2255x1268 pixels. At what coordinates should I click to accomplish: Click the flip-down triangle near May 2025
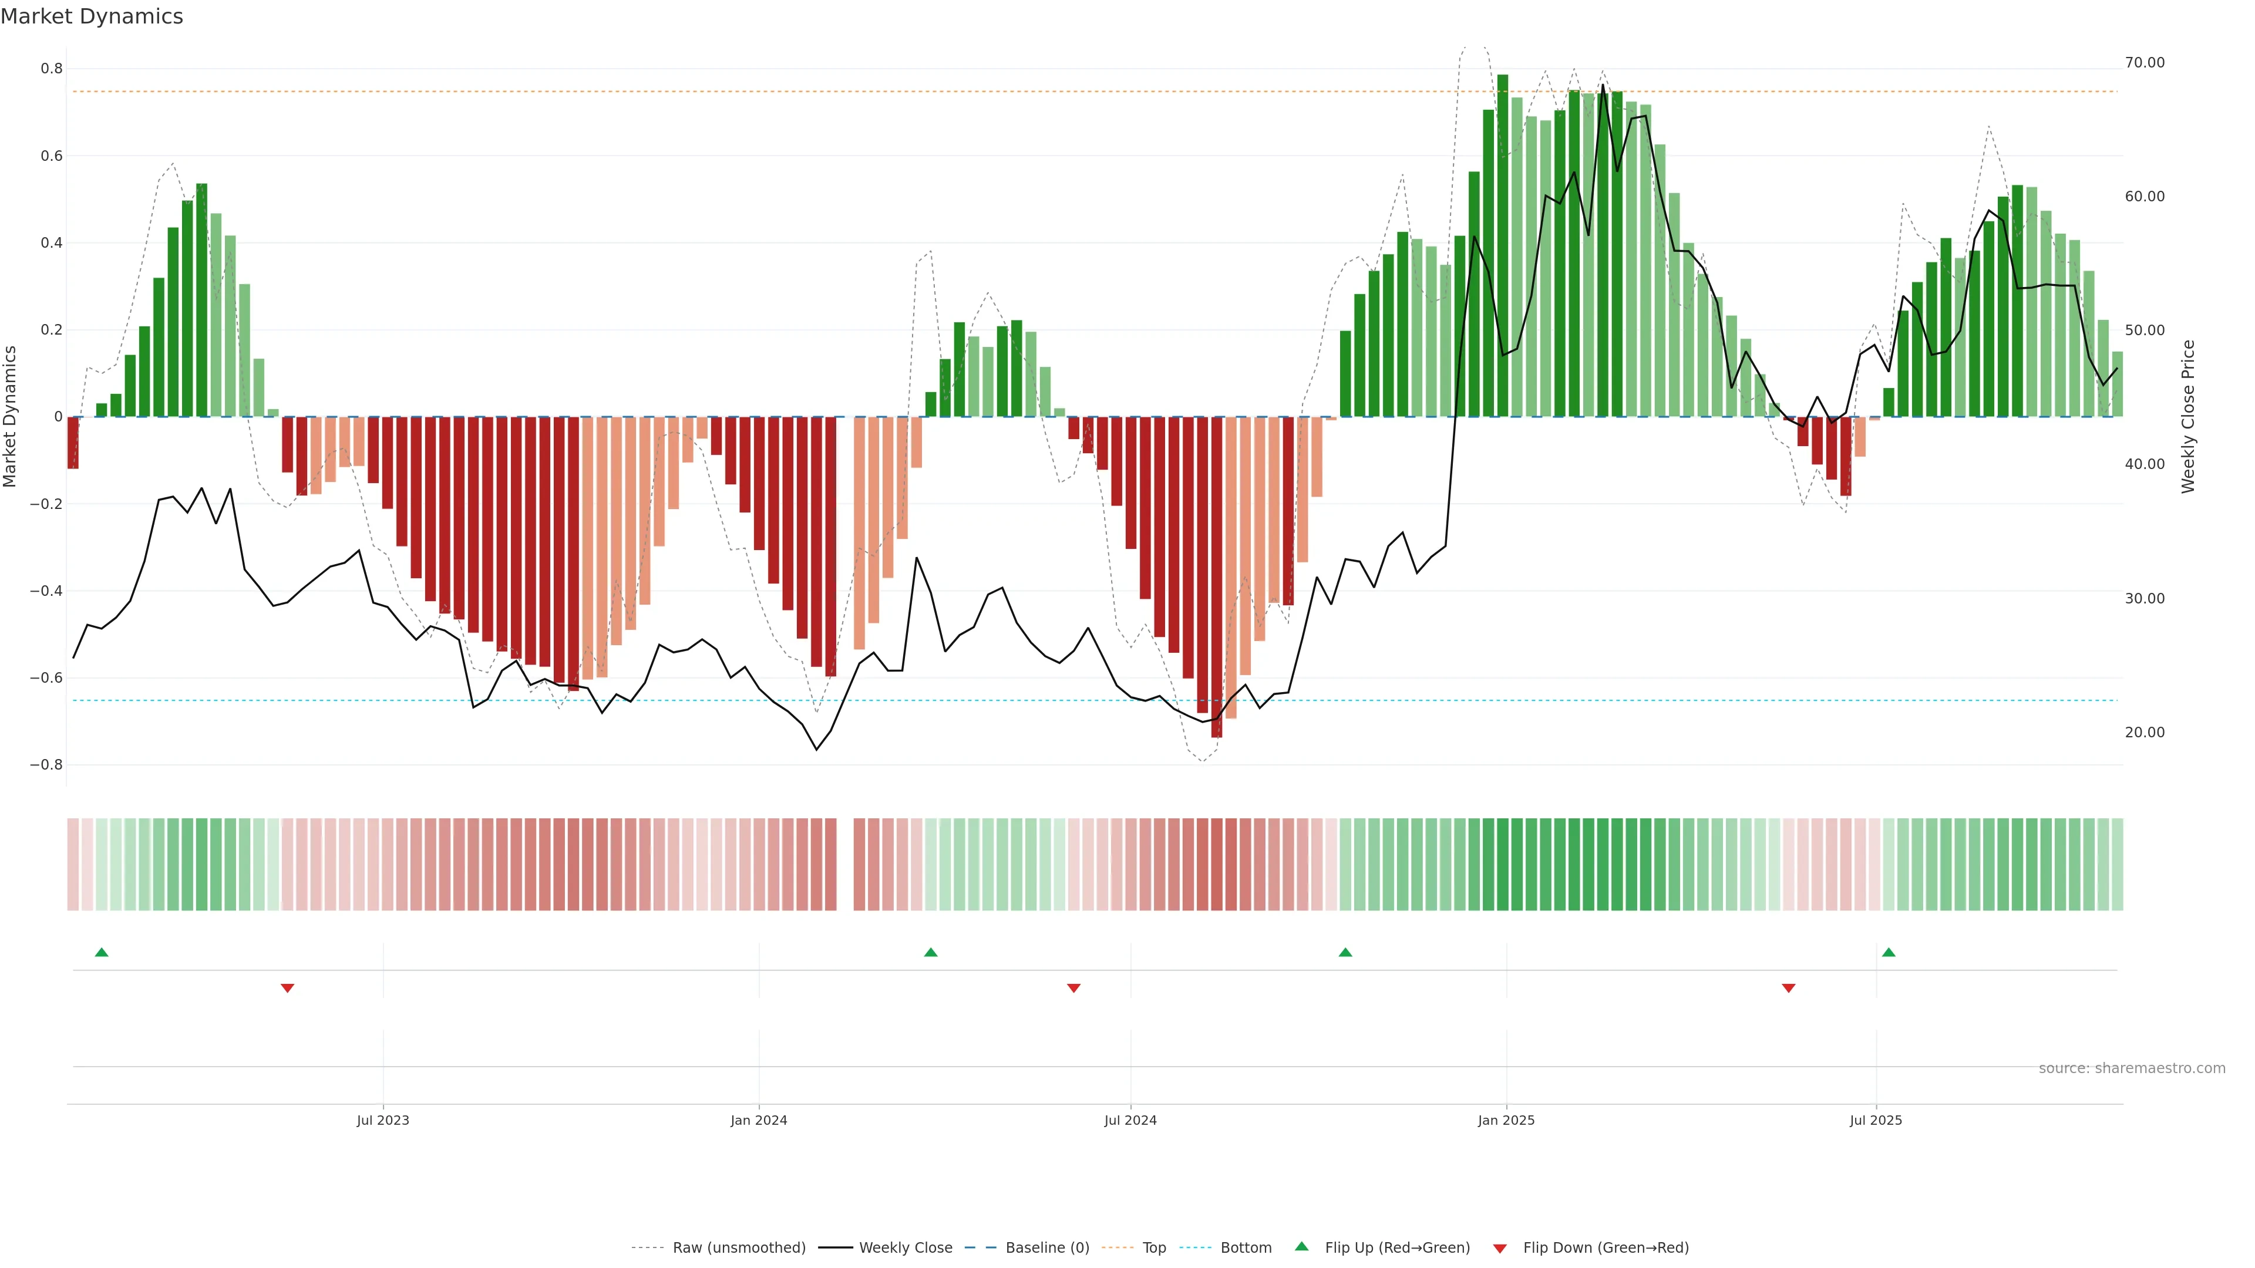pyautogui.click(x=1788, y=988)
